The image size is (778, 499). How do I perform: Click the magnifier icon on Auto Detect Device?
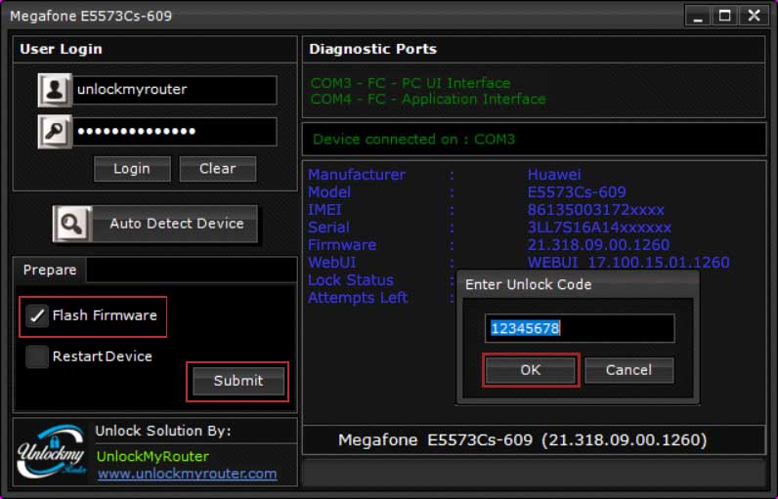tap(72, 224)
